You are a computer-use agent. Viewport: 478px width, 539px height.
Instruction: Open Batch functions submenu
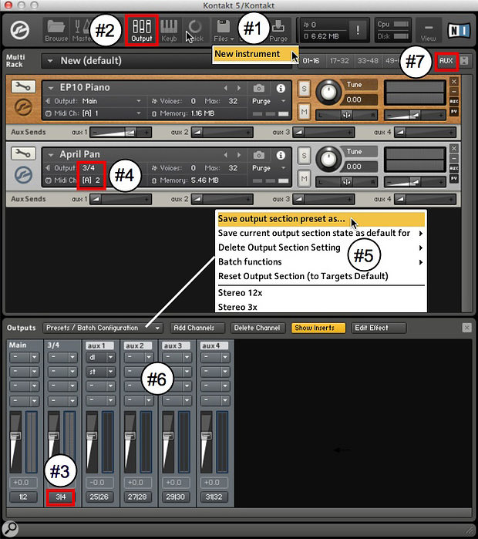321,262
